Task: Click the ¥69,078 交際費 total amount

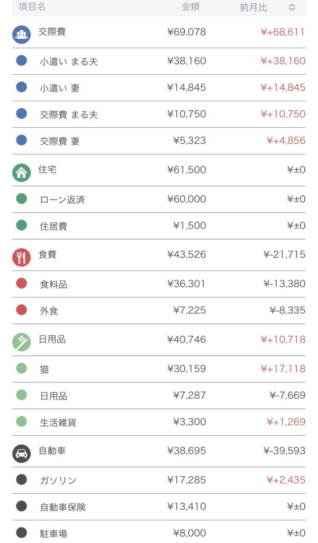Action: click(186, 32)
